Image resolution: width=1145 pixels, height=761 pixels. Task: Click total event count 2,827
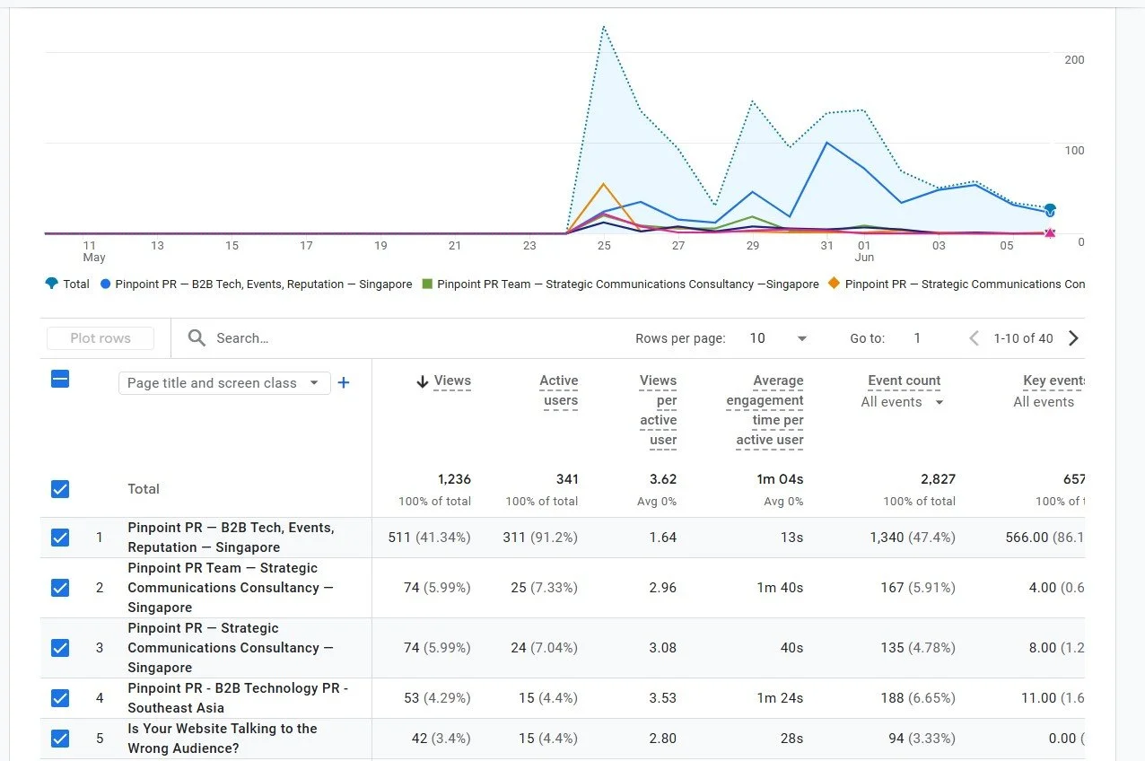click(938, 479)
